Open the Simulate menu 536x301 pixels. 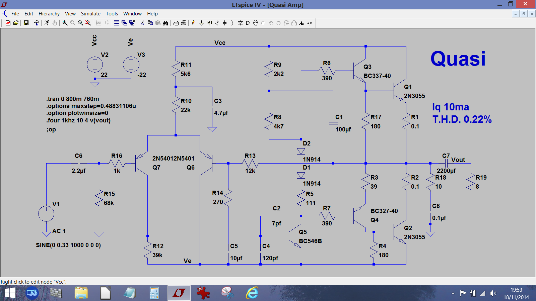click(90, 14)
